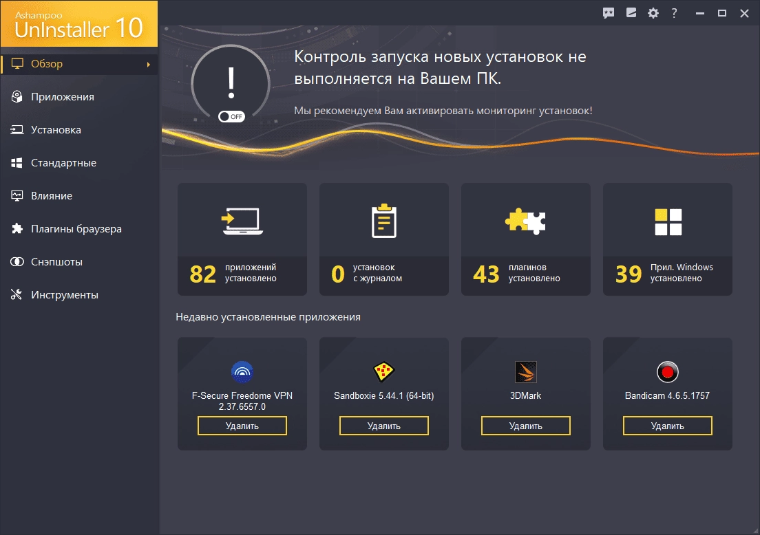Open help with the question mark icon
The height and width of the screenshot is (535, 760).
[674, 13]
